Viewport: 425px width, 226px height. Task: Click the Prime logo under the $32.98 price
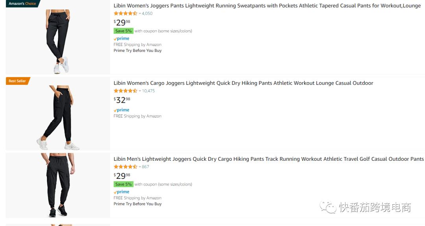122,110
